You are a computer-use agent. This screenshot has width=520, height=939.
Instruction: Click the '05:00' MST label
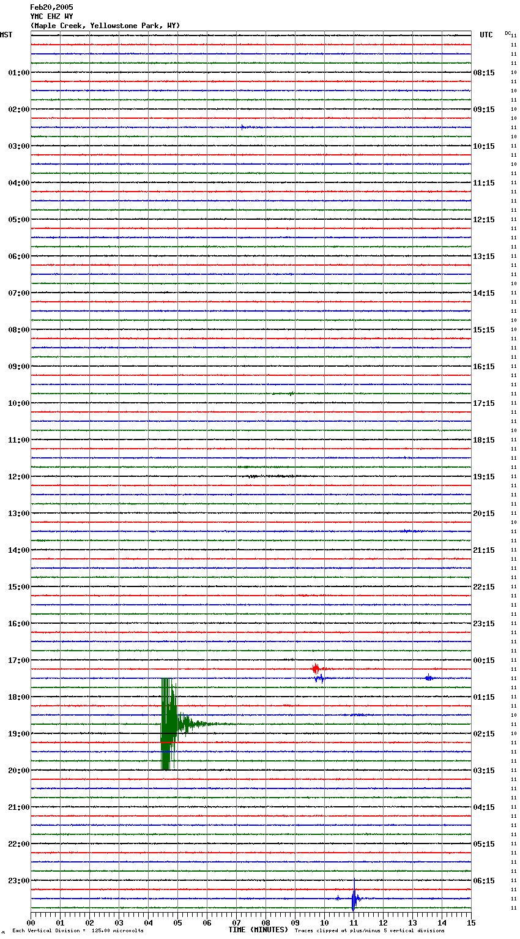click(19, 220)
